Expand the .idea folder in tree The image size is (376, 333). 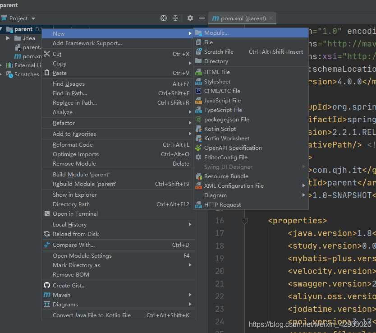8,38
